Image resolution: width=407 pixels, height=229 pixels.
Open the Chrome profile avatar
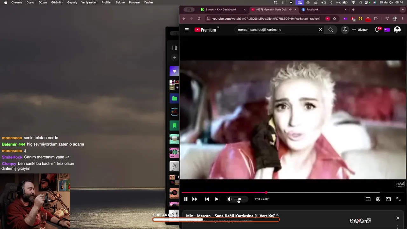click(x=395, y=19)
